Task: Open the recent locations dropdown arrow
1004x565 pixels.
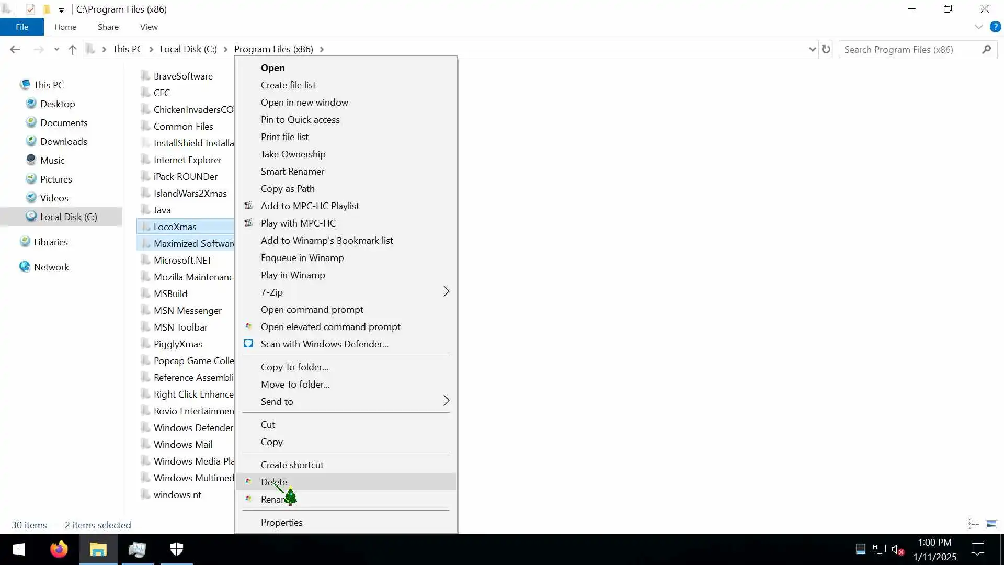Action: coord(56,50)
